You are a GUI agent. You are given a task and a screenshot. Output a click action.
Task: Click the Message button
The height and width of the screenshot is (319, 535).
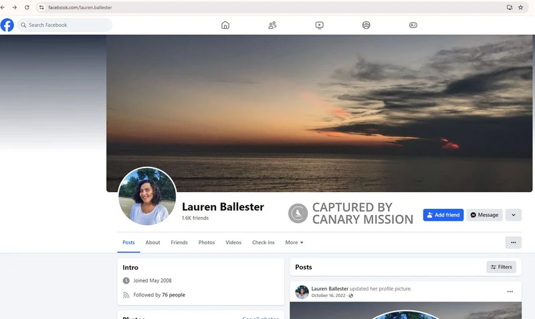click(484, 215)
